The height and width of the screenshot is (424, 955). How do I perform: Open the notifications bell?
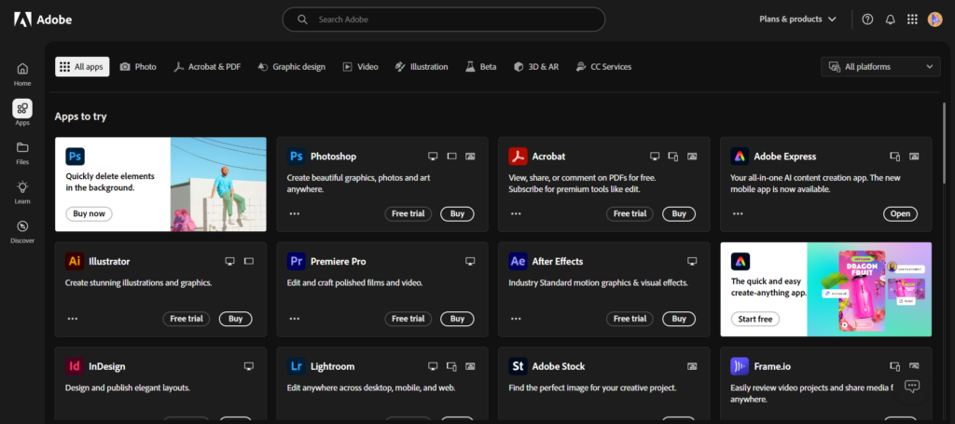891,20
